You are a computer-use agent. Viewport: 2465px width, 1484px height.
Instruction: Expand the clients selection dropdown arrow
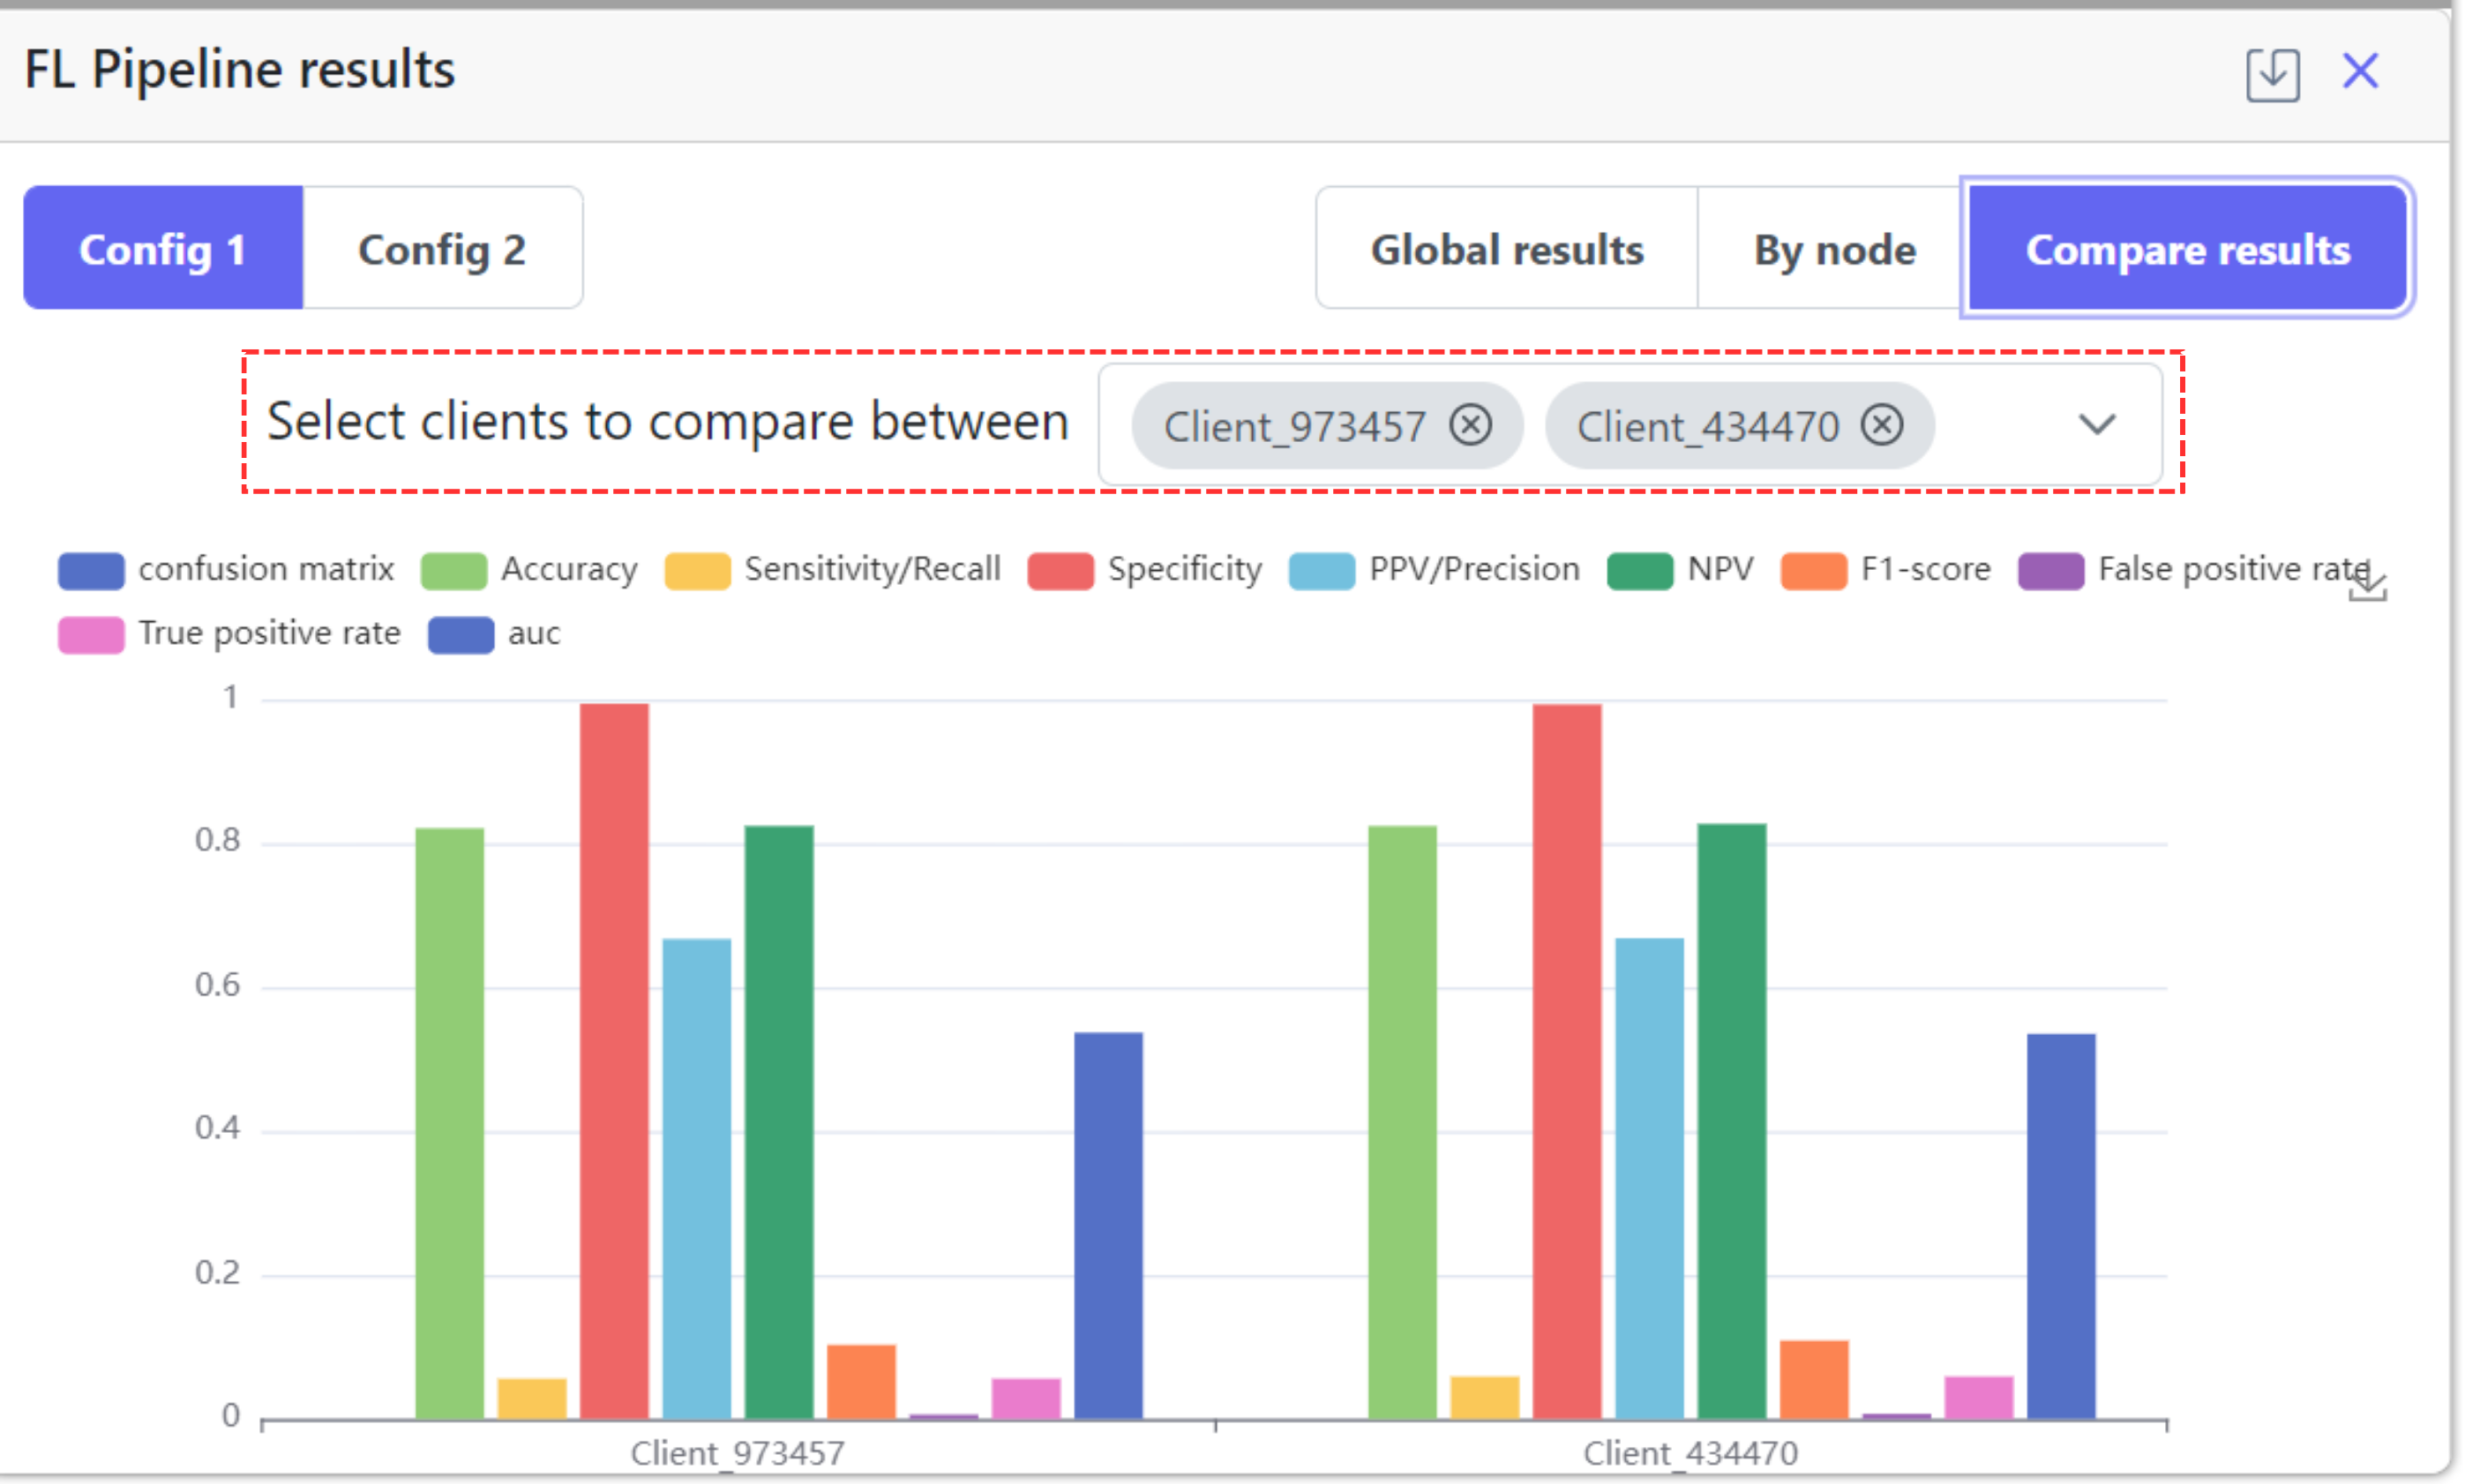(2096, 425)
